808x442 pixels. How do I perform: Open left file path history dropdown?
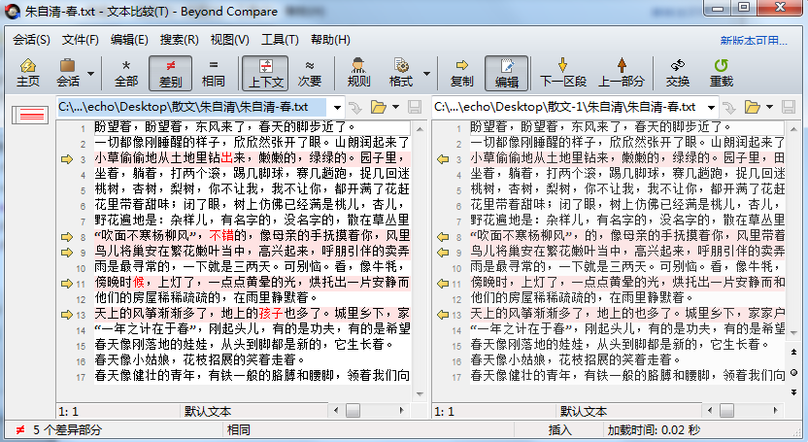click(337, 107)
